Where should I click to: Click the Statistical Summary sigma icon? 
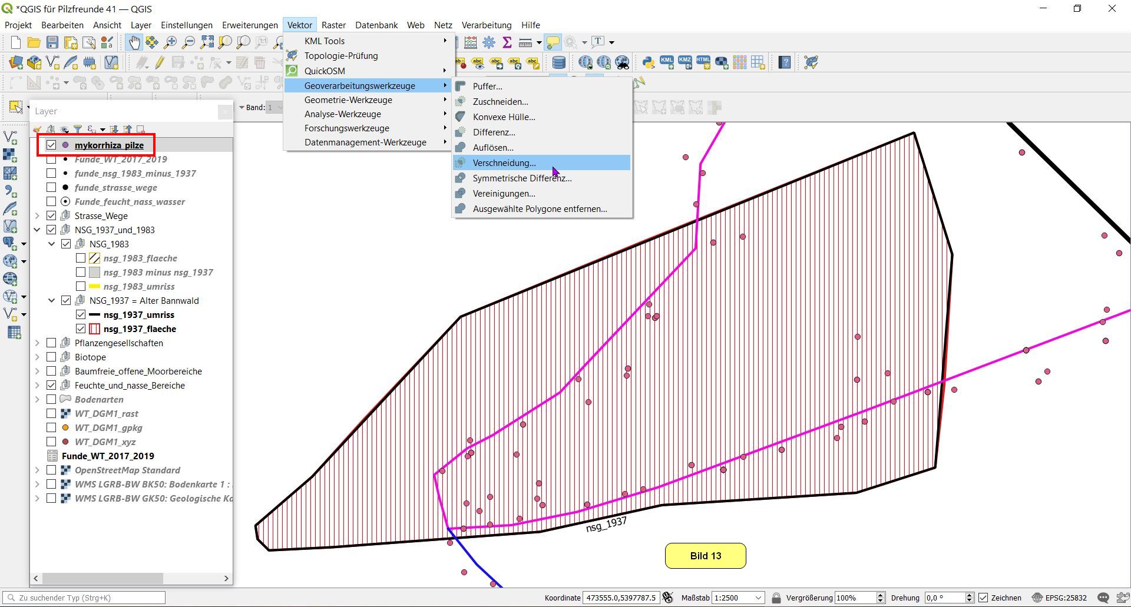507,42
